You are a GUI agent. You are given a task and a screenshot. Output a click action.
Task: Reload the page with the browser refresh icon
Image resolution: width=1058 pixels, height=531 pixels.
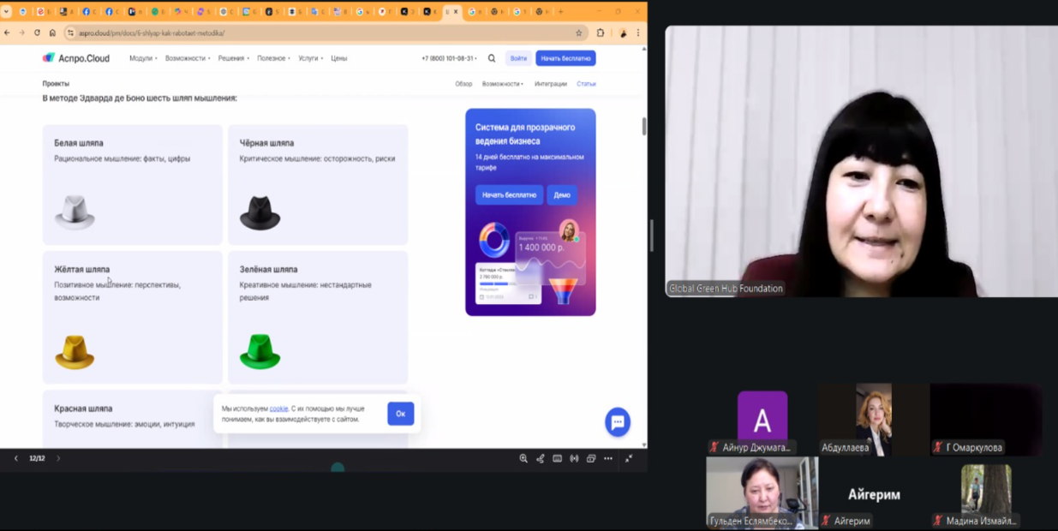[37, 33]
